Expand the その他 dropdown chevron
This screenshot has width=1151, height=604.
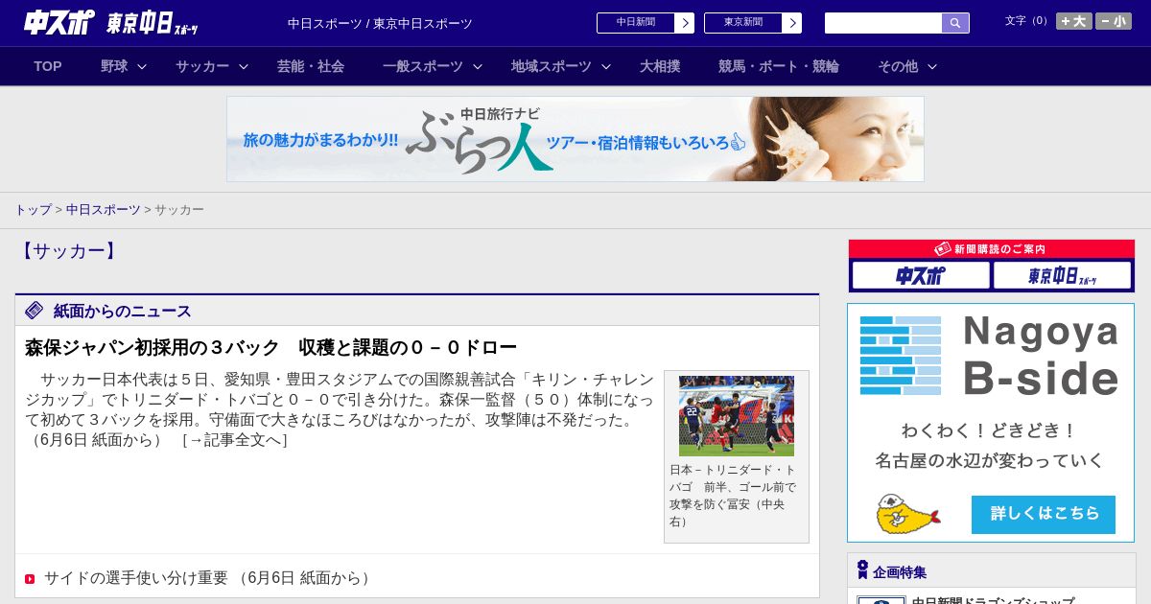(932, 67)
